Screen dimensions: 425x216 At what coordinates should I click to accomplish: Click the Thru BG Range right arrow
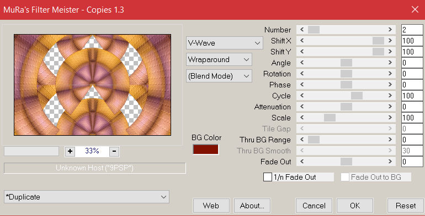coord(390,140)
